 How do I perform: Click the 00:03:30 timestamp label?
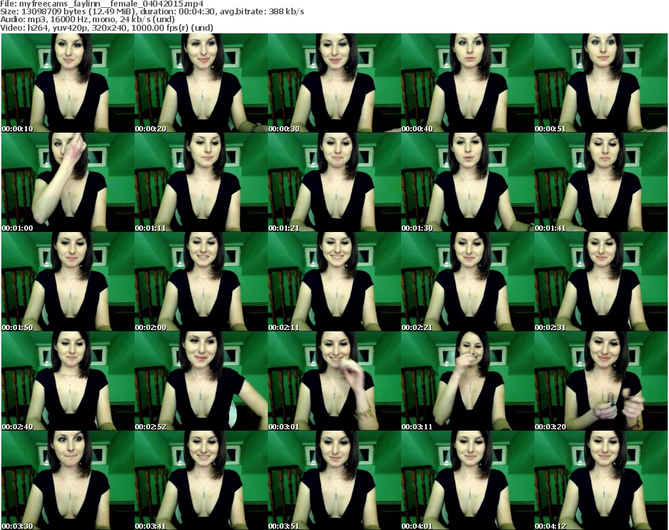[x=18, y=526]
